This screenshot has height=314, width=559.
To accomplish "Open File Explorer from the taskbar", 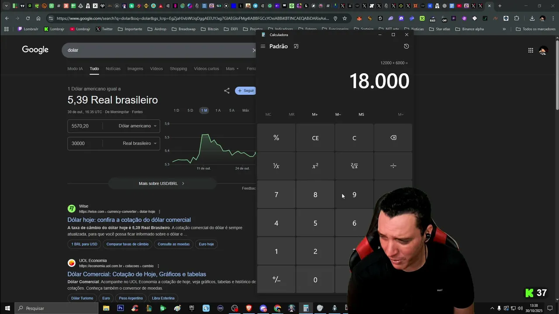I will pyautogui.click(x=106, y=308).
